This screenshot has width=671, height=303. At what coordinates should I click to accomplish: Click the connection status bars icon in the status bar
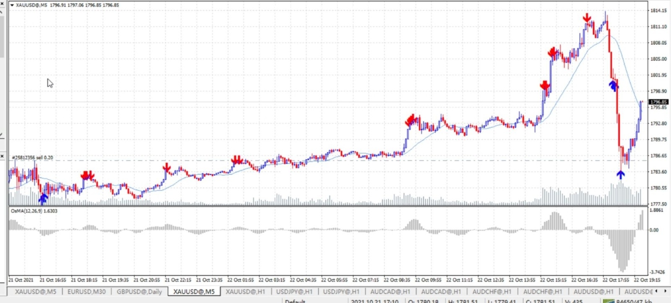(608, 301)
